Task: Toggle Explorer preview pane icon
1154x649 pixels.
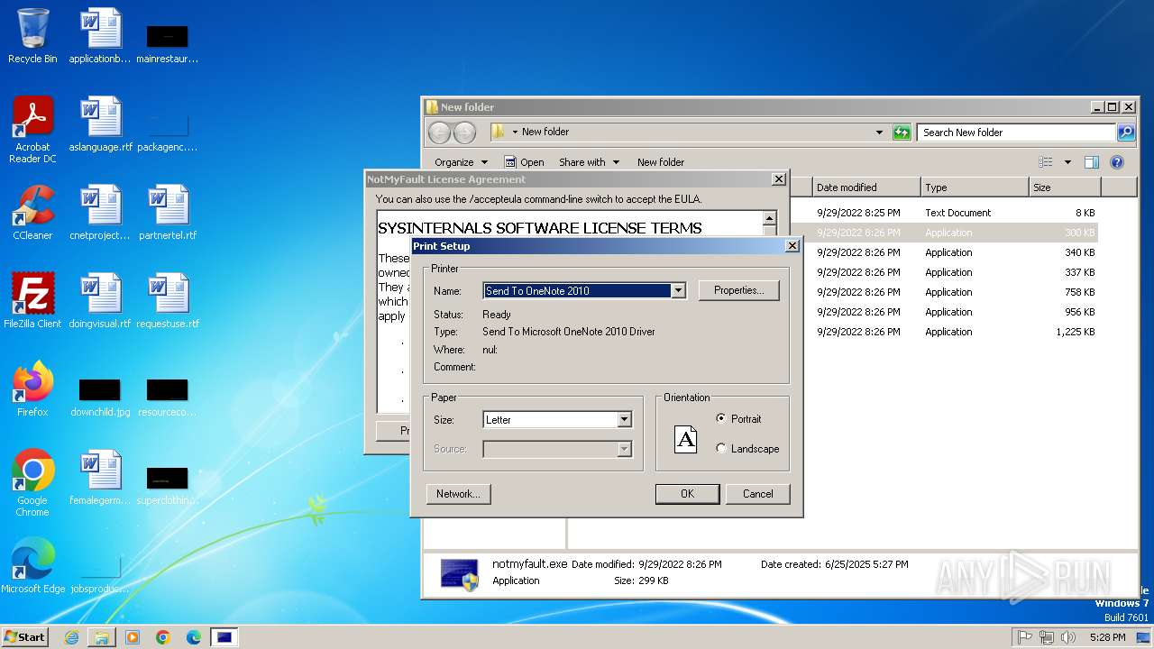Action: [1092, 162]
